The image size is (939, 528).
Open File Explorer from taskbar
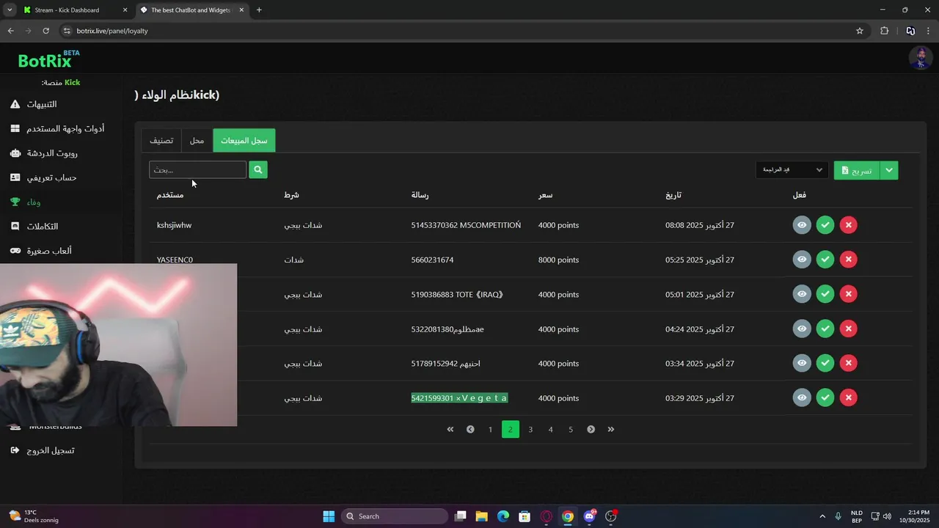482,516
